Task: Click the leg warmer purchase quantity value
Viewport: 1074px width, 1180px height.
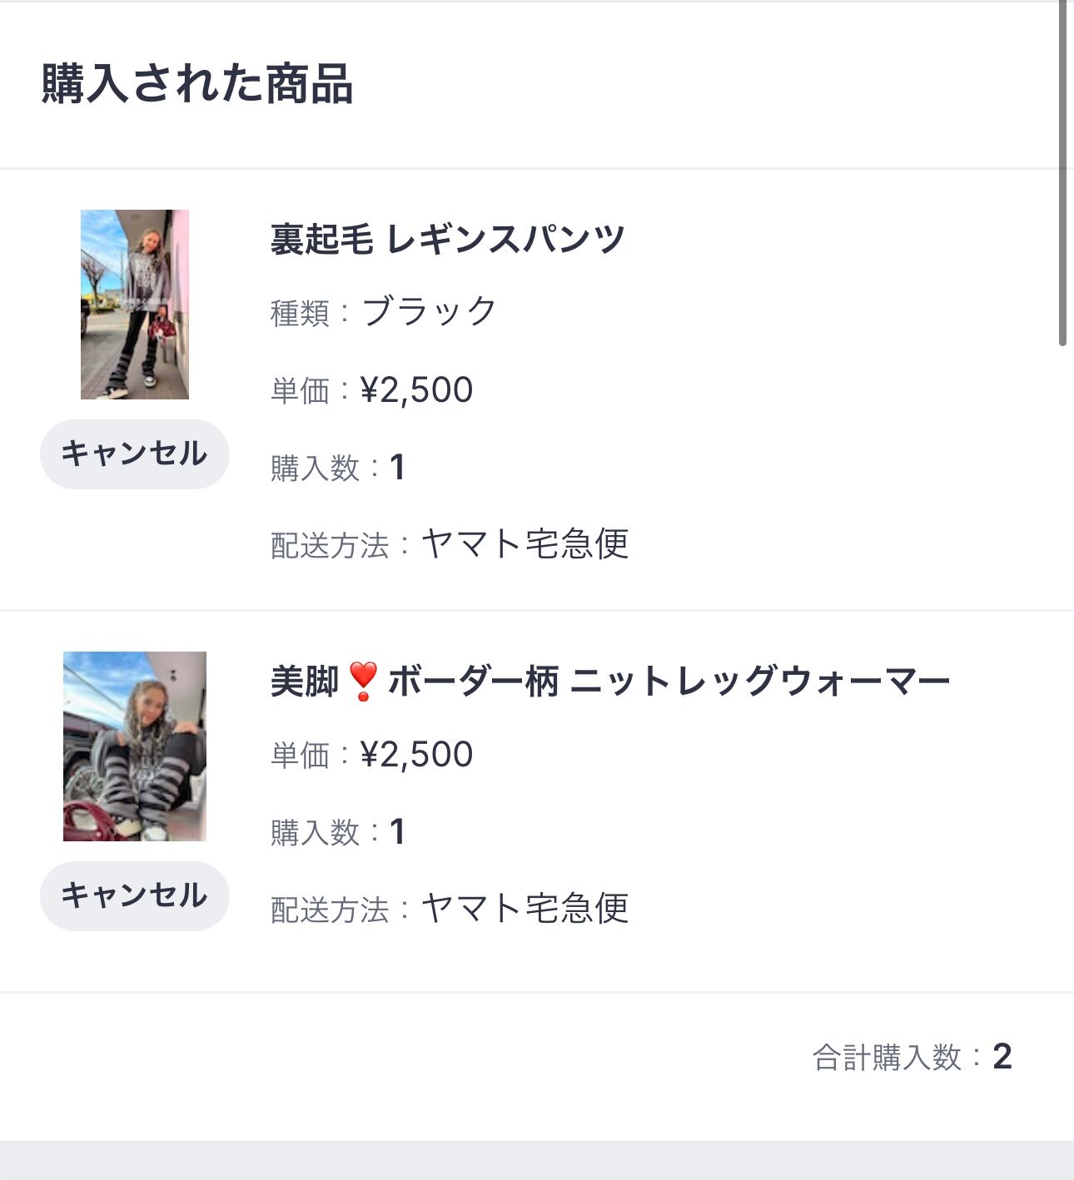Action: [397, 832]
